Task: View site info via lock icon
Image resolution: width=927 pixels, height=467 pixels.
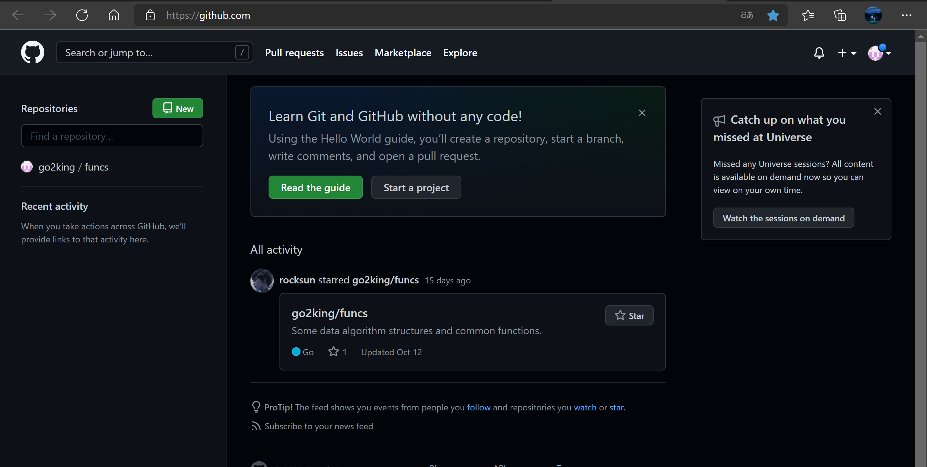Action: pyautogui.click(x=150, y=15)
